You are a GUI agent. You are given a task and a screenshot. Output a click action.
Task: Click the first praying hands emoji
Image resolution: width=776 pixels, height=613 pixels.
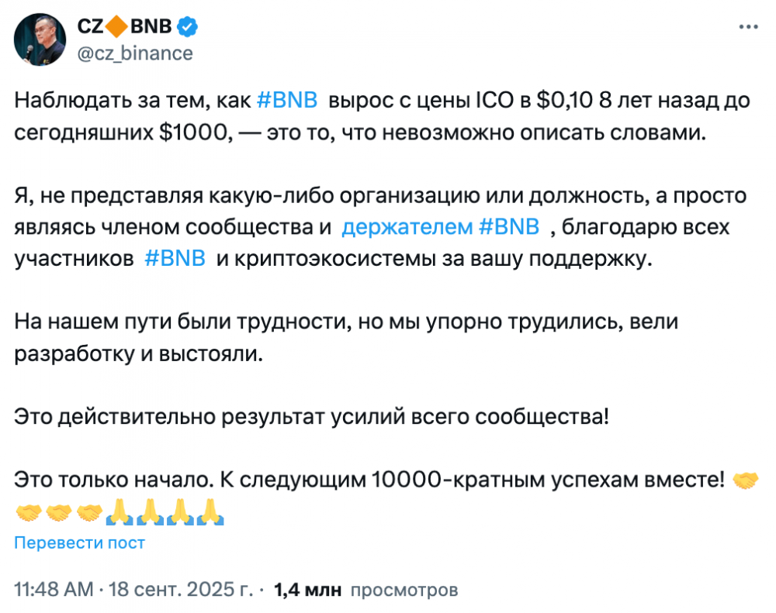[118, 512]
